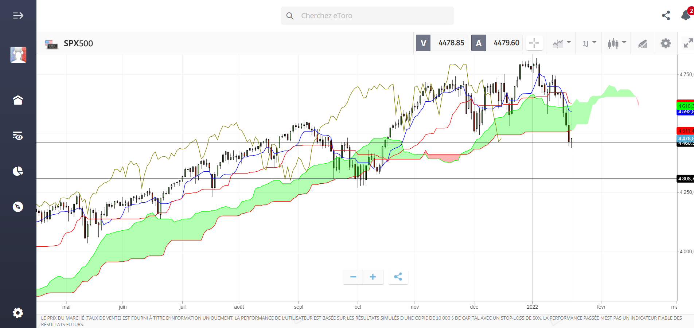Open the discover compass icon
The height and width of the screenshot is (328, 694).
click(x=18, y=207)
